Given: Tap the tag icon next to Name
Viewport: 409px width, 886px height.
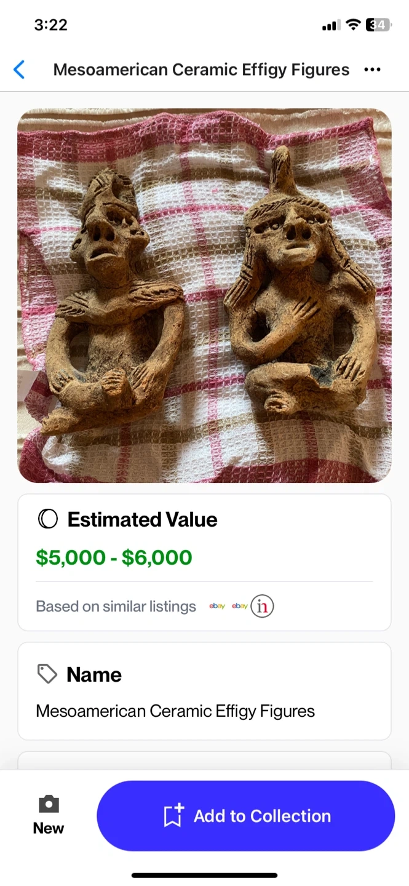Looking at the screenshot, I should coord(47,674).
